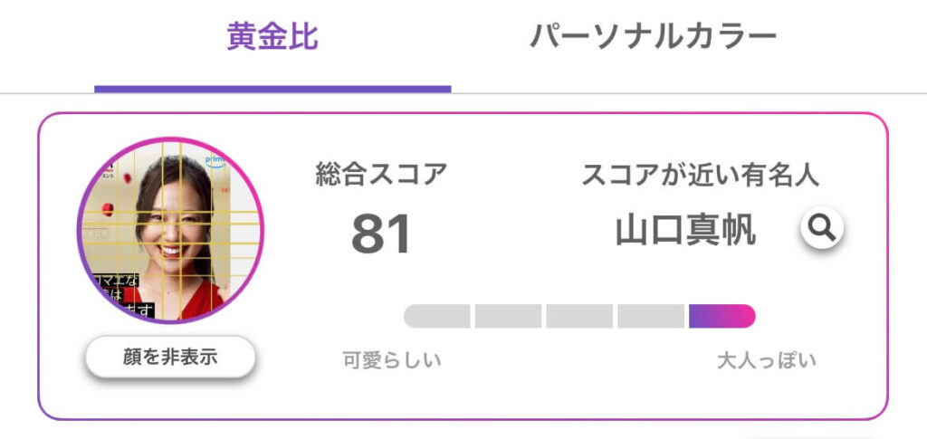Click the 可愛らしい scale label

pyautogui.click(x=392, y=360)
